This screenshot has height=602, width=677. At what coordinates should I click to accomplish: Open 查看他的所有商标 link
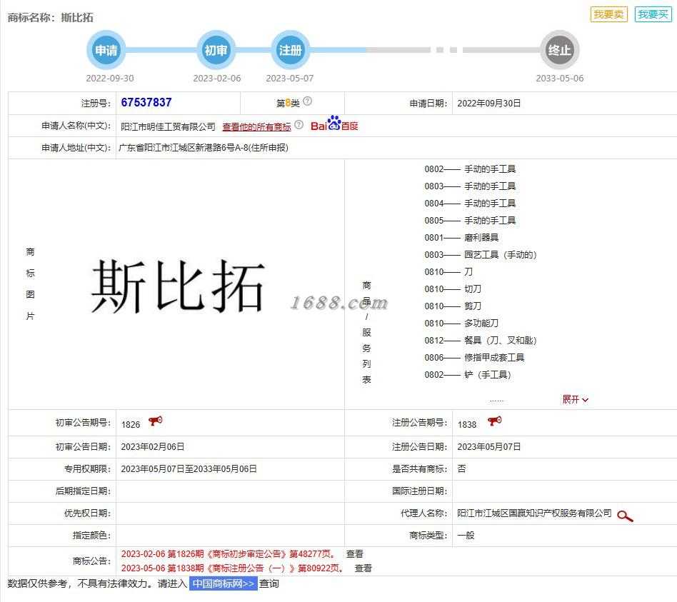click(256, 126)
